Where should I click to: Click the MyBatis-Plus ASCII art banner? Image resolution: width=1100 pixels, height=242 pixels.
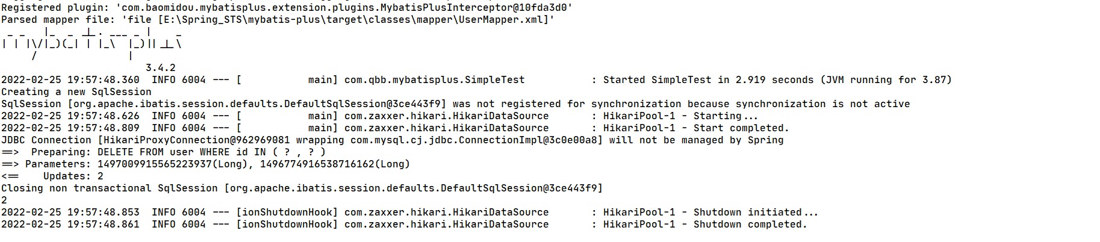92,43
